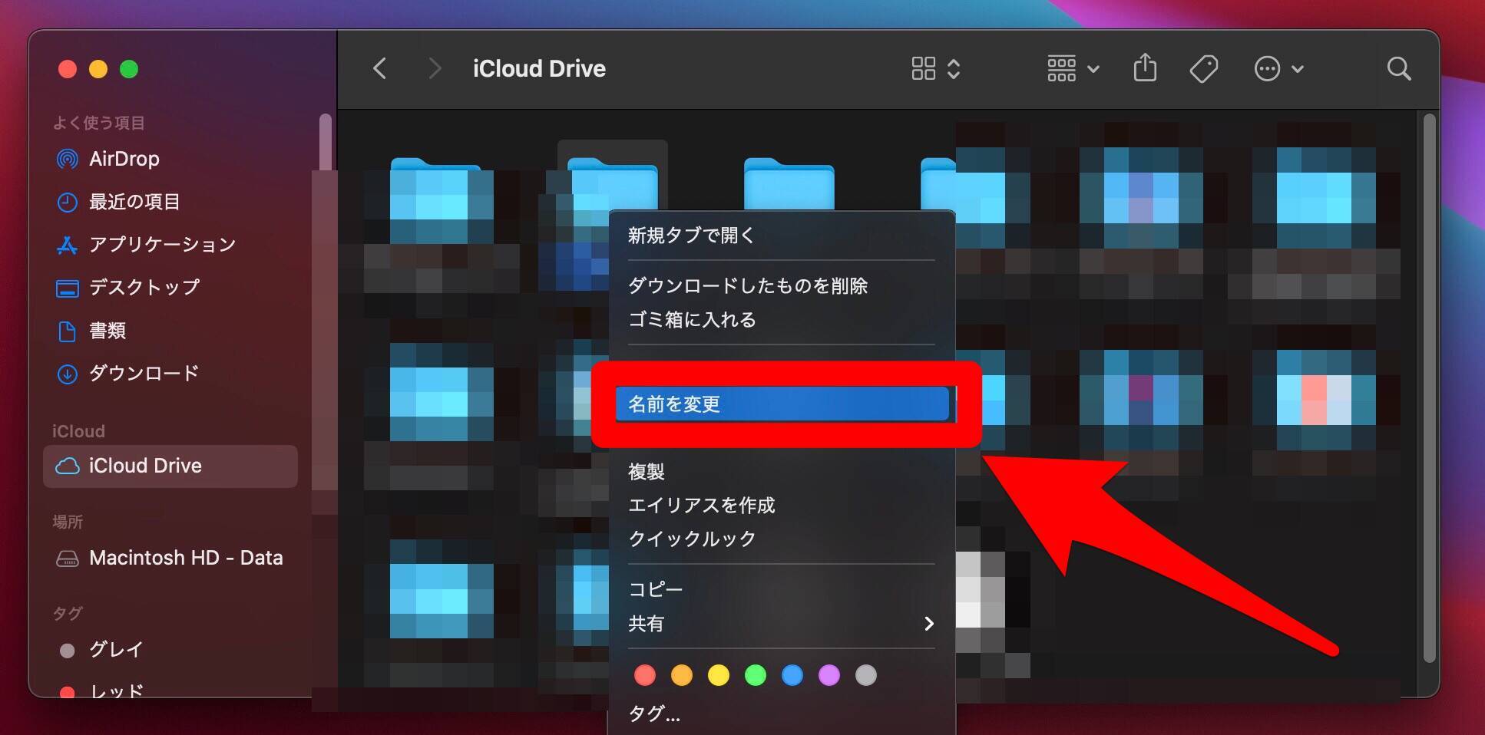Screen dimensions: 1485x735
Task: Apply the gray tag color dot
Action: click(x=866, y=675)
